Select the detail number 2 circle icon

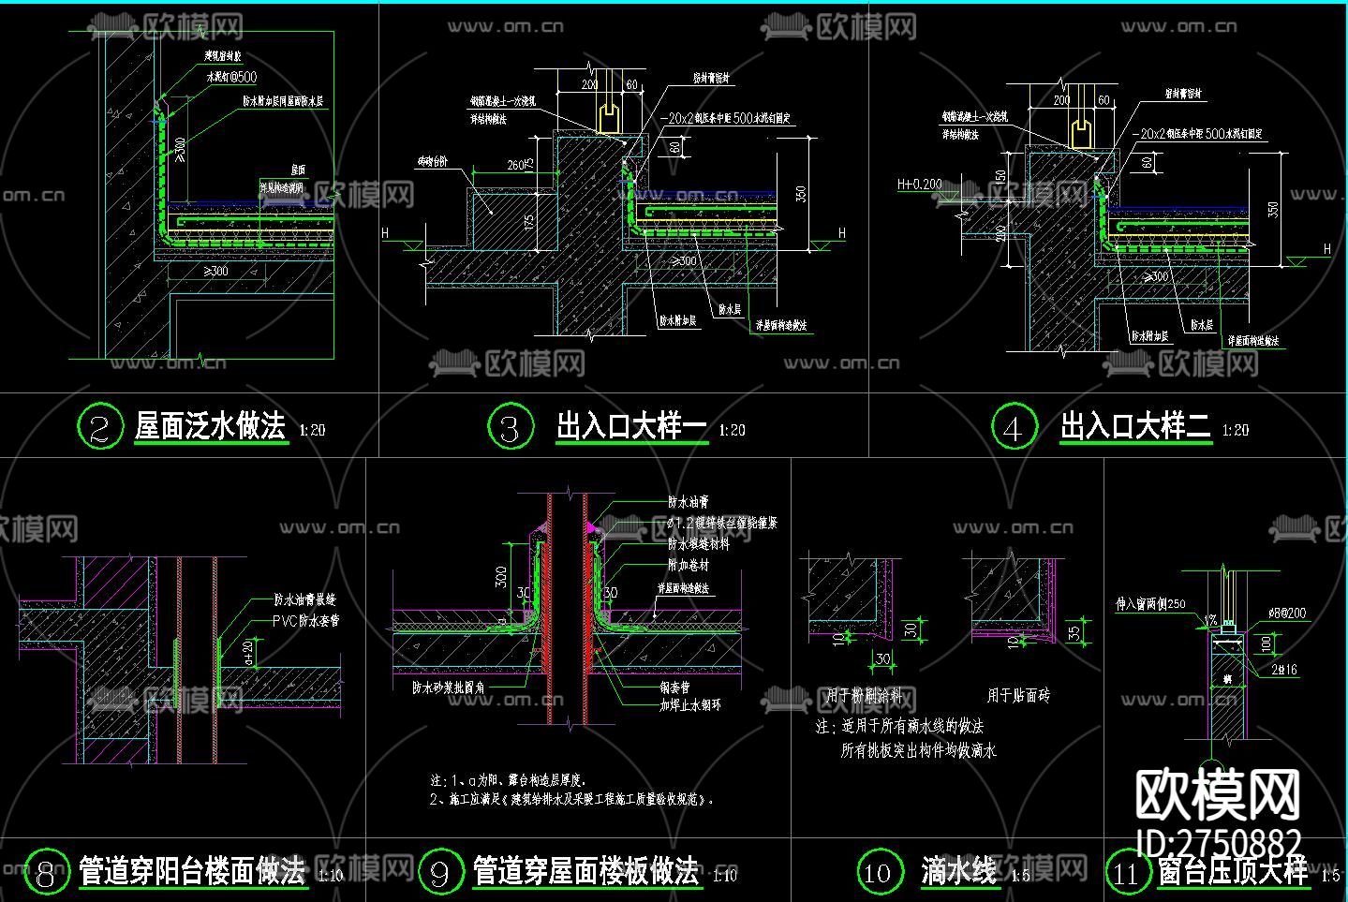(x=100, y=426)
